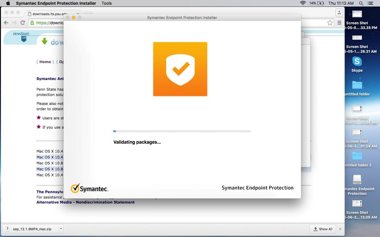Open Notification Center list icon
Image resolution: width=380 pixels, height=237 pixels.
click(x=370, y=3)
